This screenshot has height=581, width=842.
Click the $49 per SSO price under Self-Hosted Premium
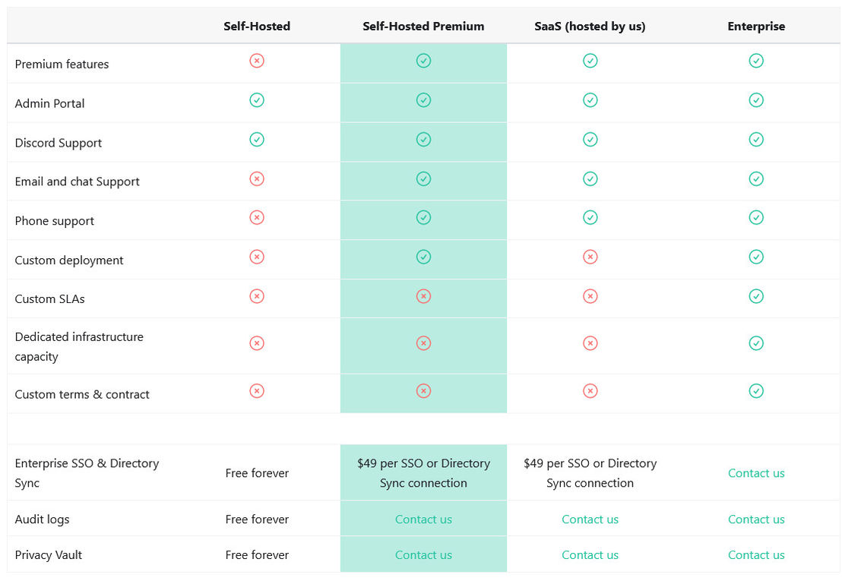tap(423, 472)
